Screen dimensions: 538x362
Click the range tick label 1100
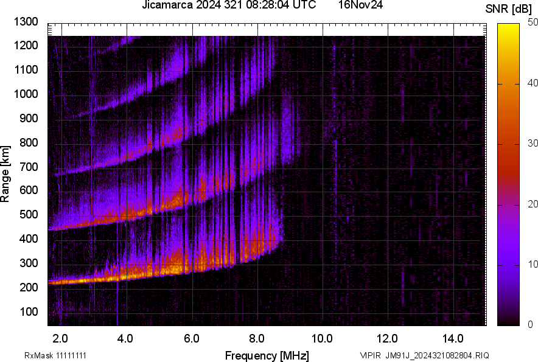tap(26, 70)
